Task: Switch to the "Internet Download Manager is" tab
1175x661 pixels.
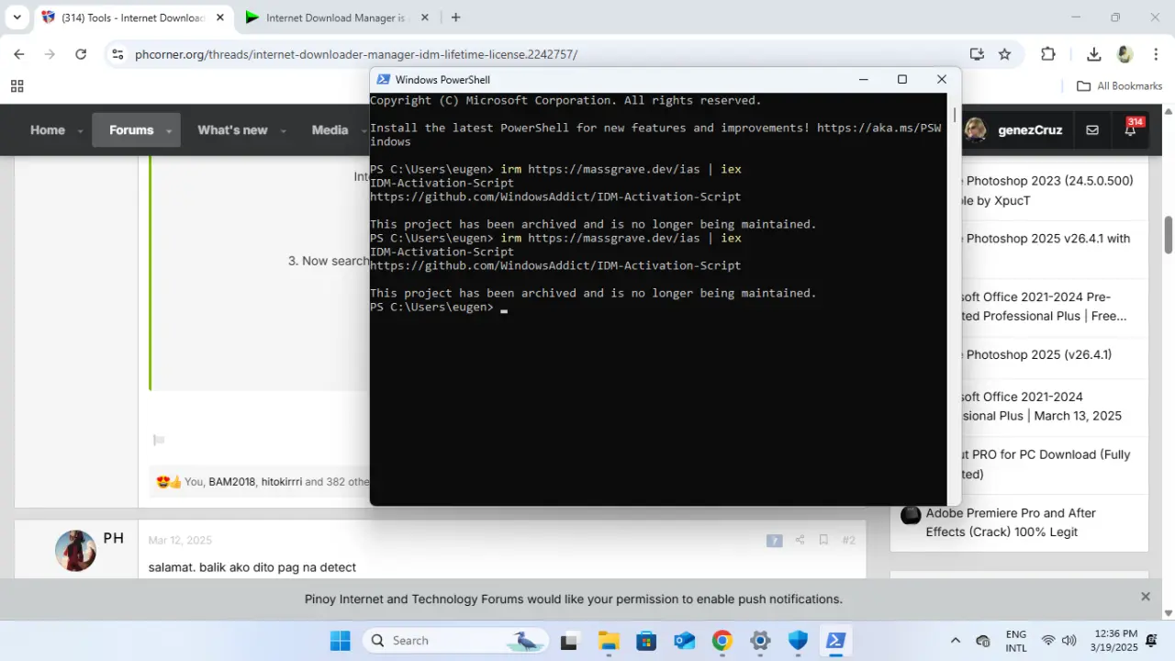Action: 335,17
